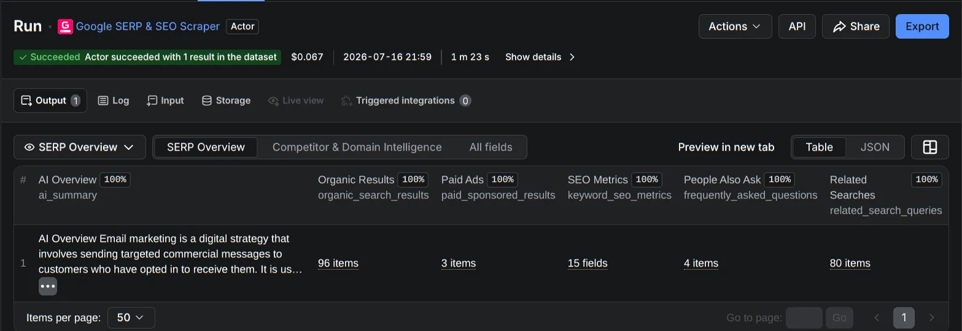Select page 1 in pagination
Viewport: 962px width, 331px height.
[904, 318]
